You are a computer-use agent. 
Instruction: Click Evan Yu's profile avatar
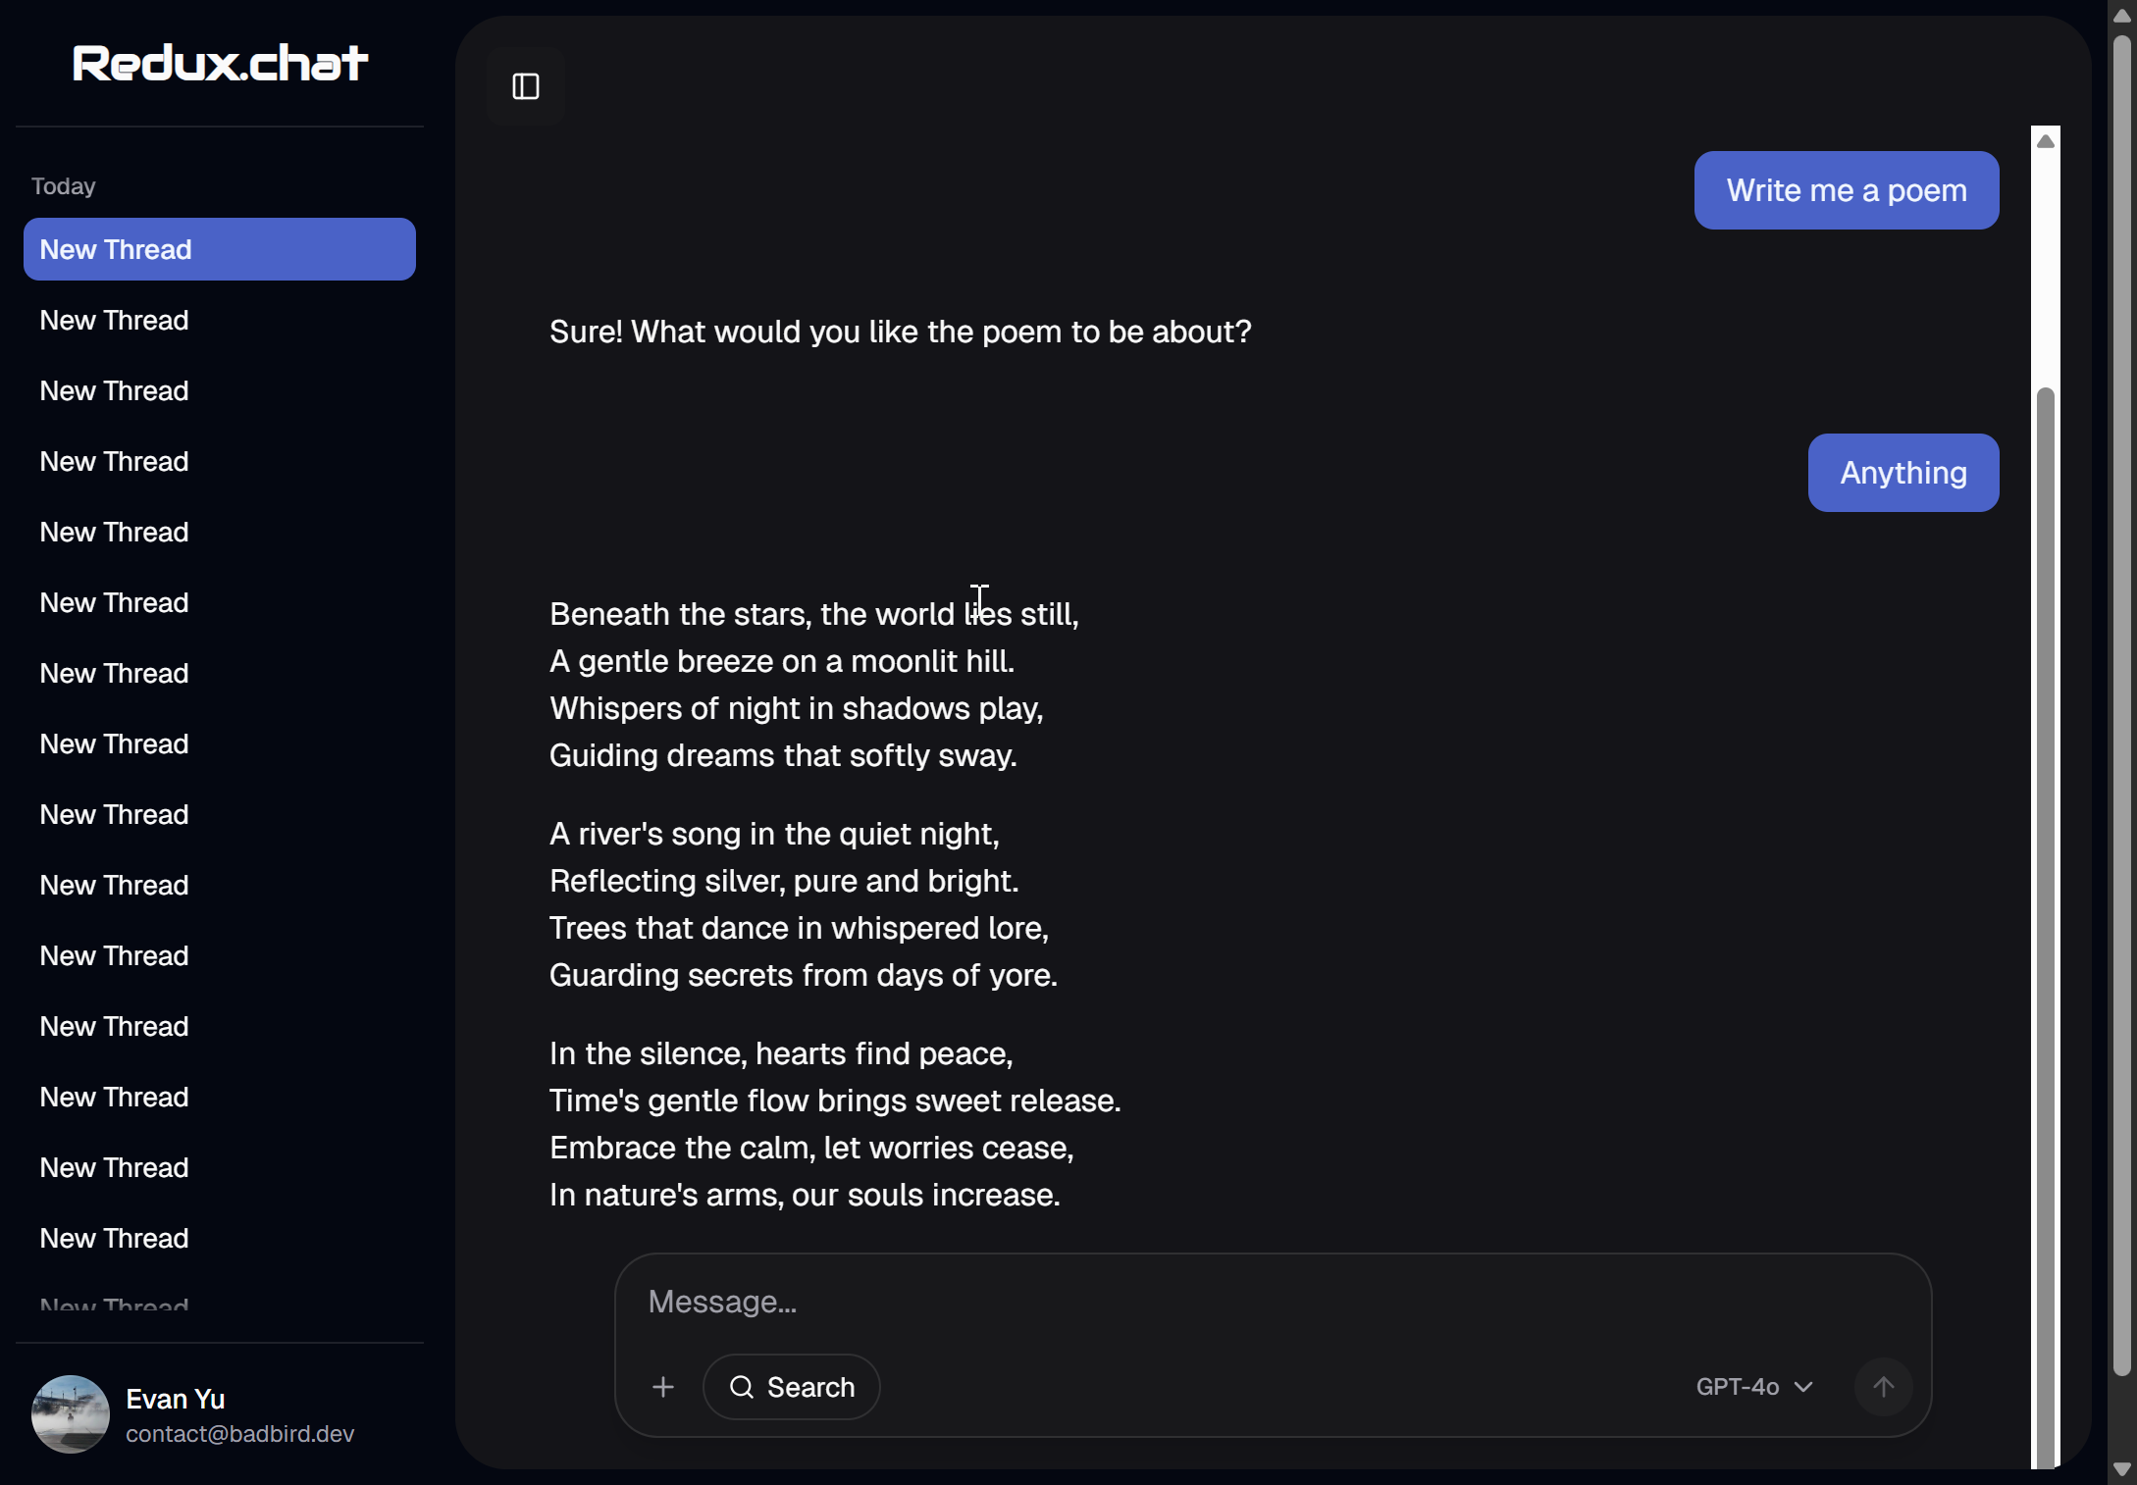point(71,1414)
